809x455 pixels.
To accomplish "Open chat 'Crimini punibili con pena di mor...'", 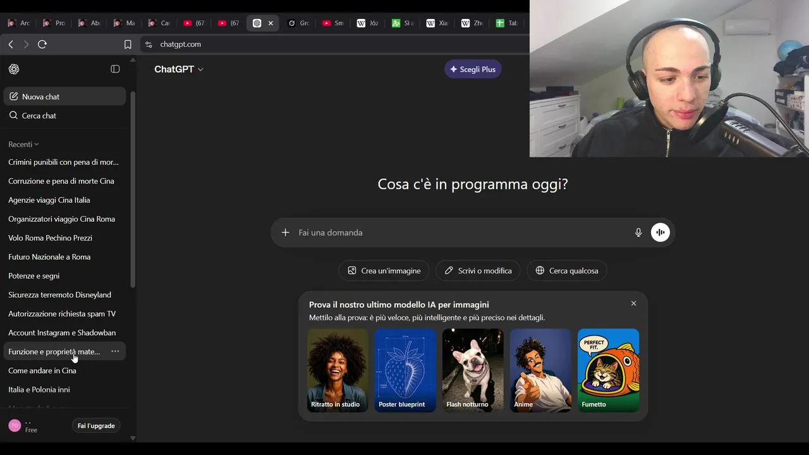I will (64, 162).
